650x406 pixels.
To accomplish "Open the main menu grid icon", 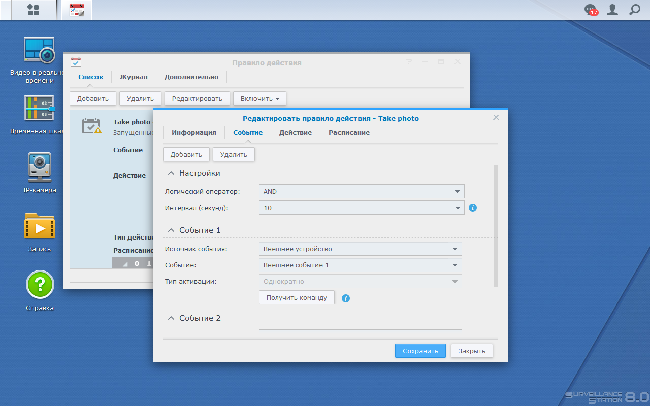I will (33, 10).
